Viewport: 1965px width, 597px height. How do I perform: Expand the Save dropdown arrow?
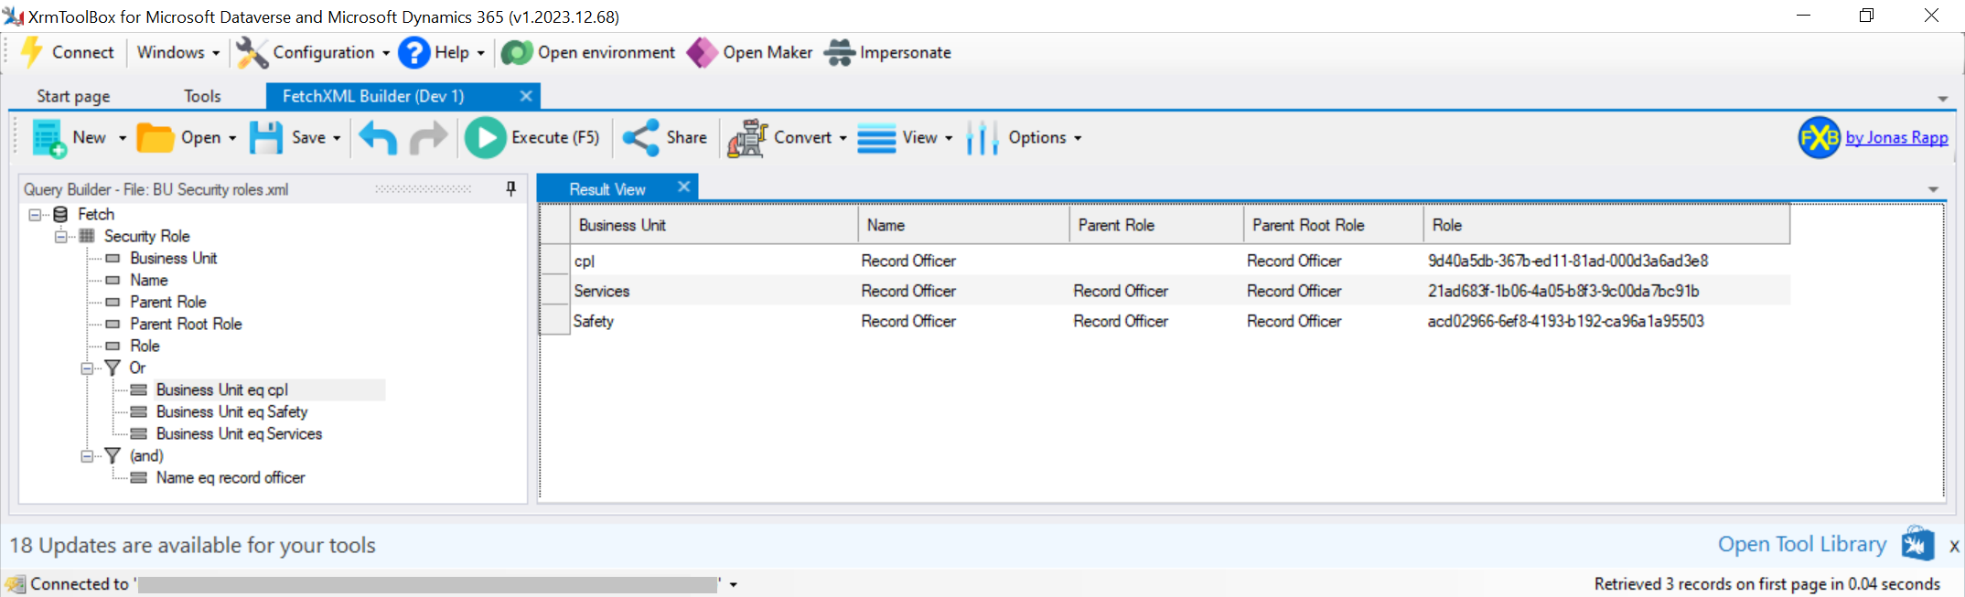337,138
